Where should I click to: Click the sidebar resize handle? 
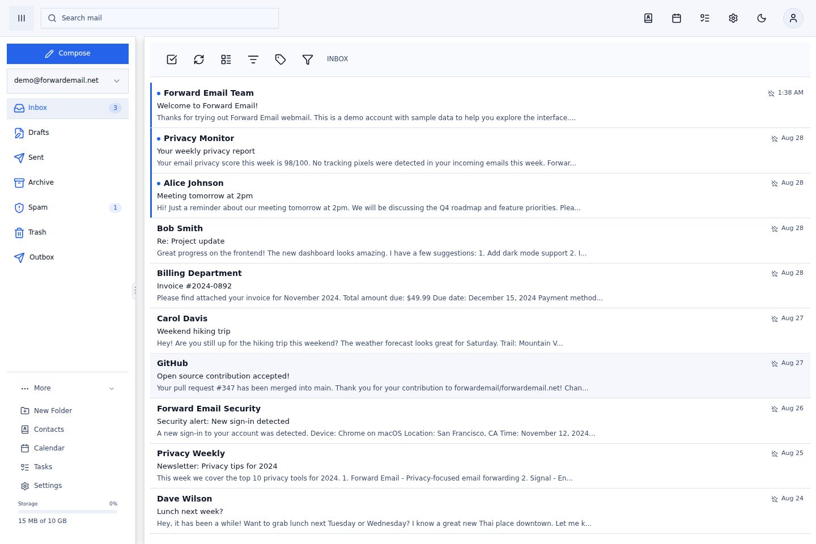(x=135, y=291)
